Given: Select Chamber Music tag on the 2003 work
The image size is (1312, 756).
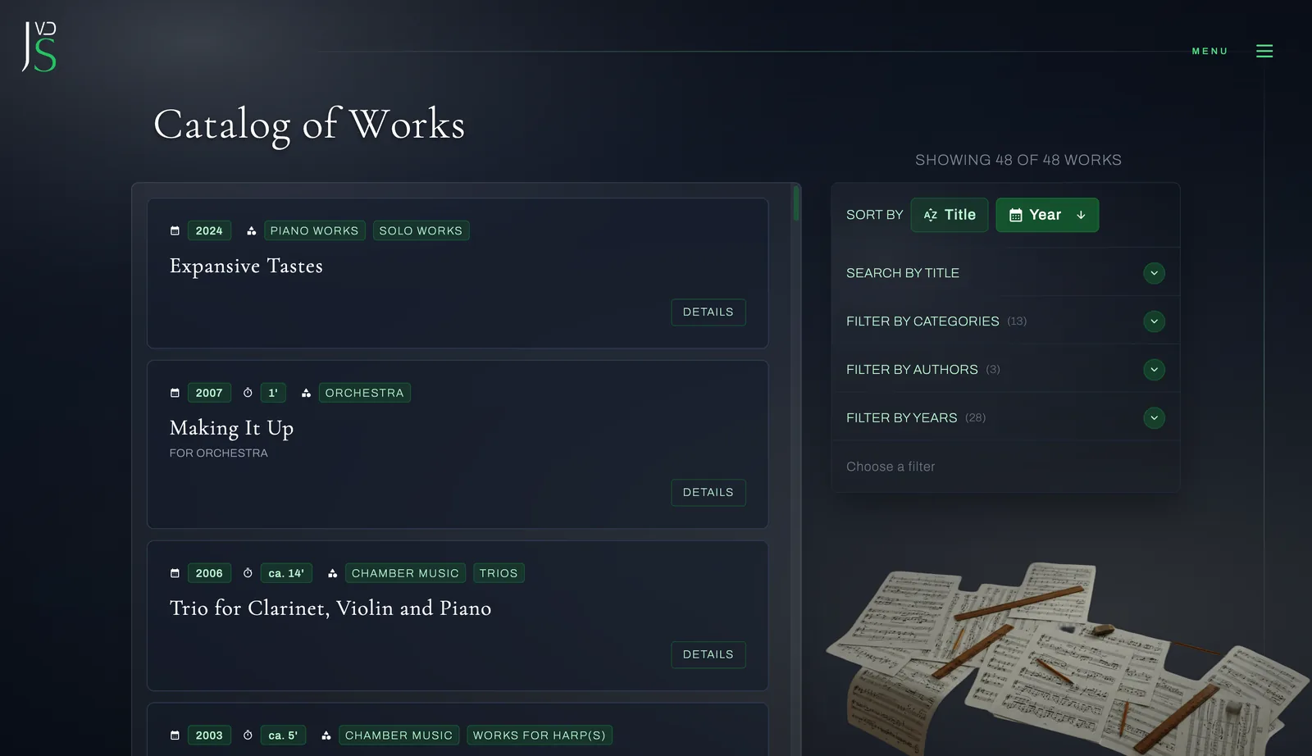Looking at the screenshot, I should click(x=399, y=736).
